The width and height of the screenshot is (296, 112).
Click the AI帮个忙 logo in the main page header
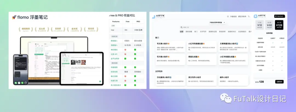[x=159, y=17]
